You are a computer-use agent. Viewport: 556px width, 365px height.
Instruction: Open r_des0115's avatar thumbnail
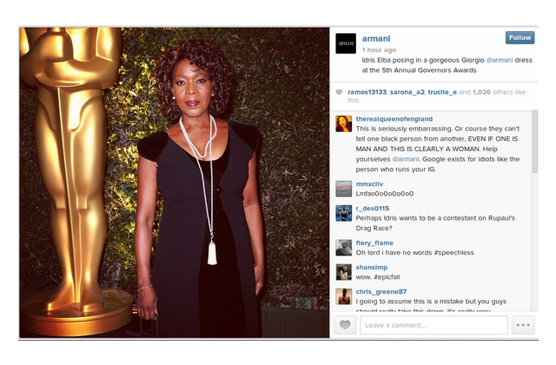click(x=344, y=213)
